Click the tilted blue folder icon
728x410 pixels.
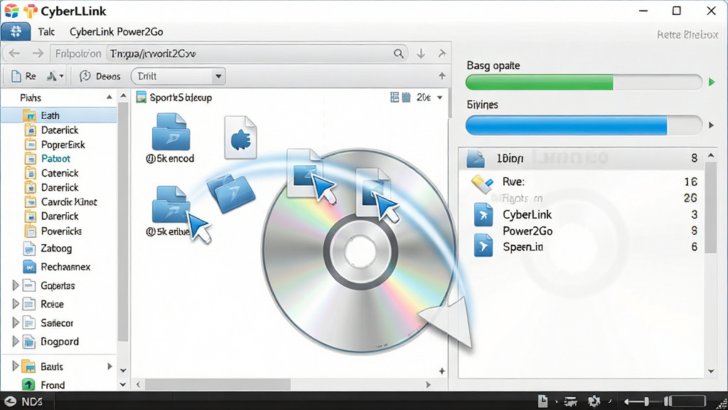231,192
